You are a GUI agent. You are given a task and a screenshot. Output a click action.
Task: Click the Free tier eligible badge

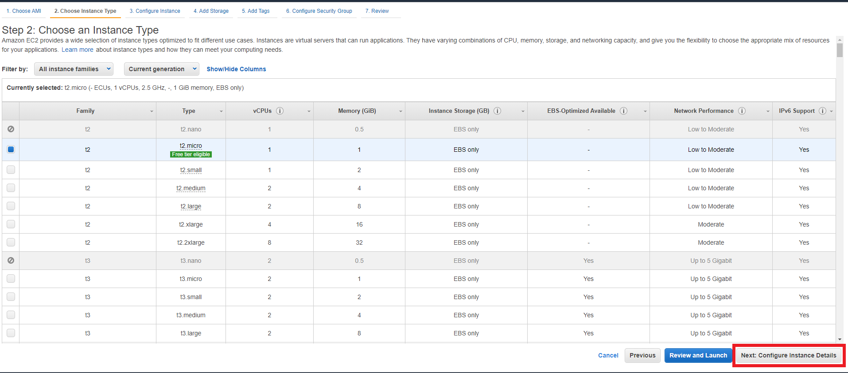tap(191, 154)
